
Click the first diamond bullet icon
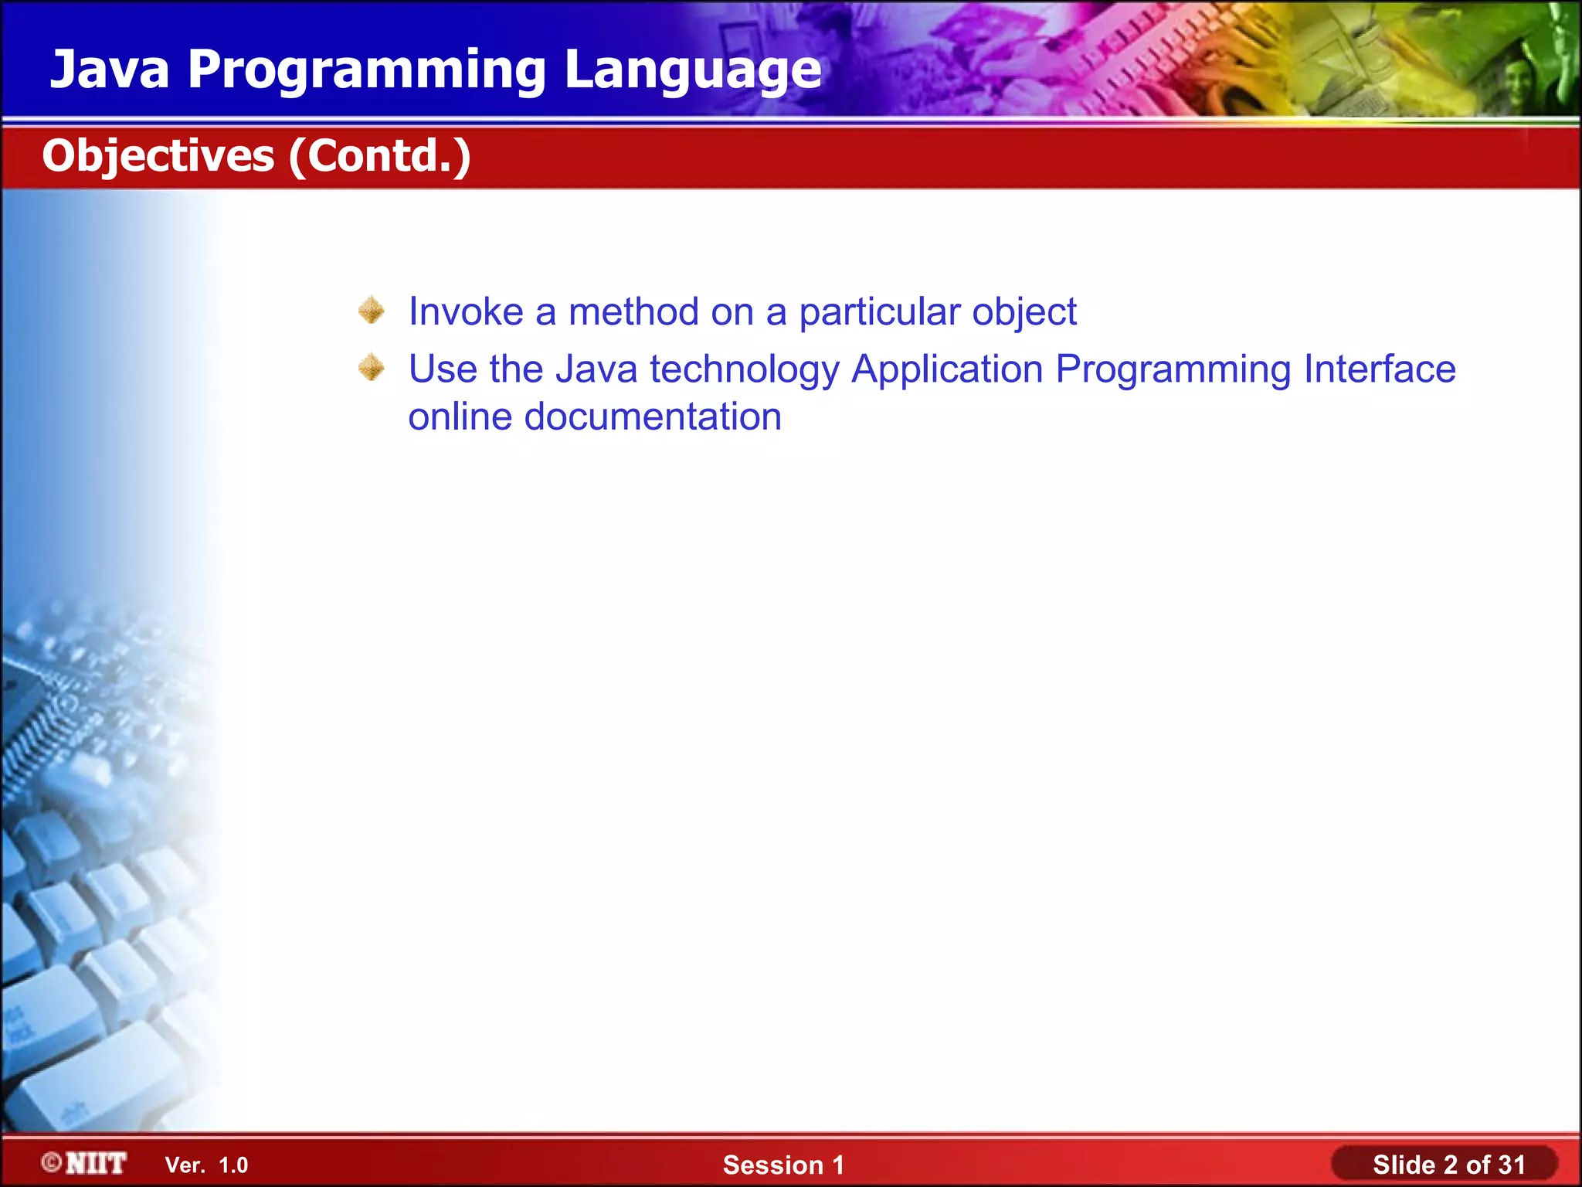point(372,311)
